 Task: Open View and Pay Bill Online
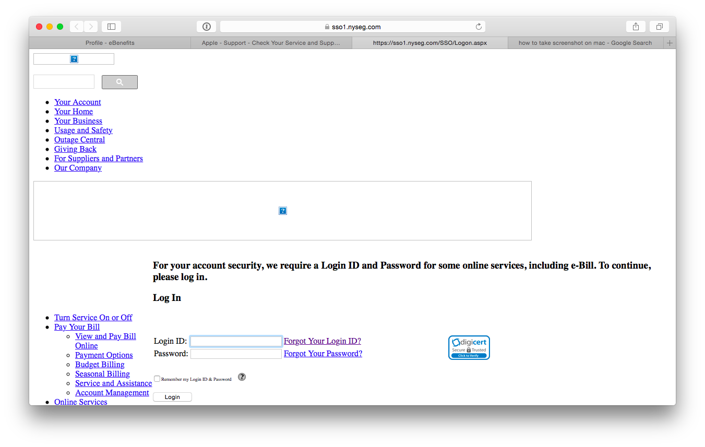[105, 341]
